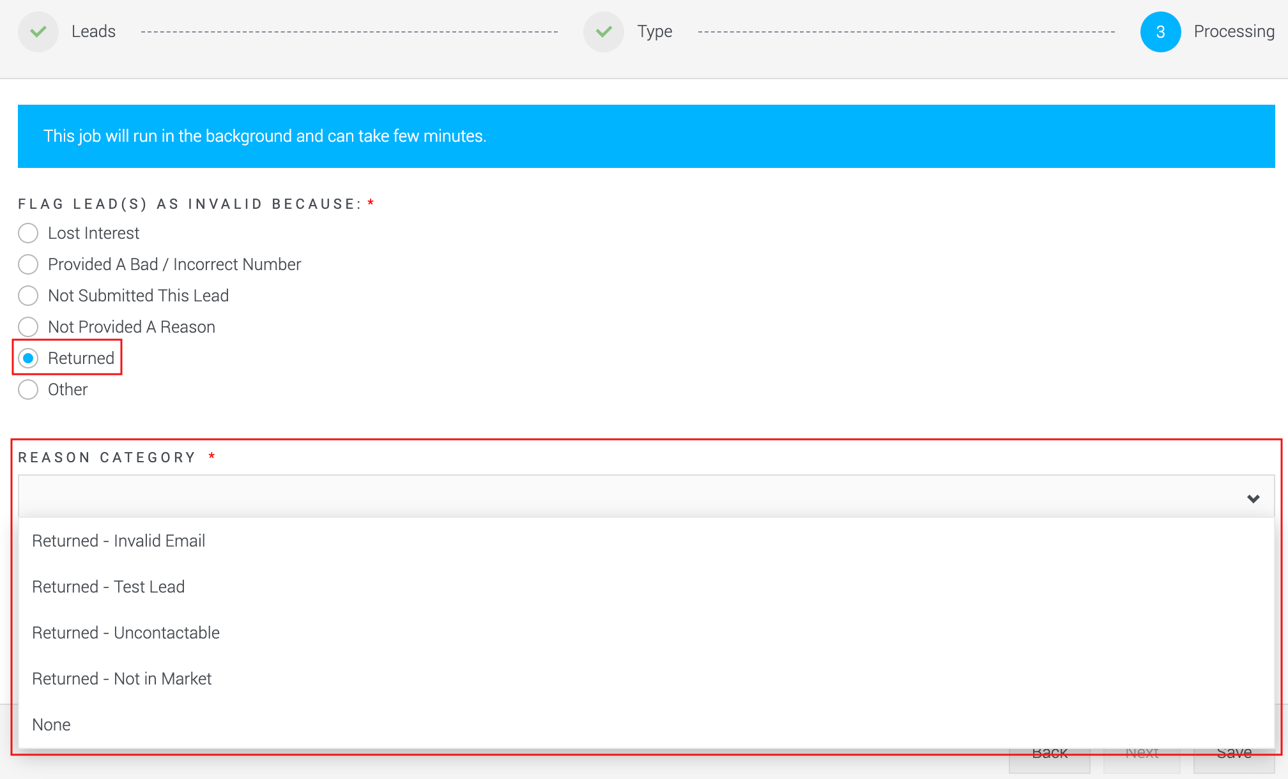The height and width of the screenshot is (779, 1288).
Task: Click the Reason Category select field
Action: (647, 496)
